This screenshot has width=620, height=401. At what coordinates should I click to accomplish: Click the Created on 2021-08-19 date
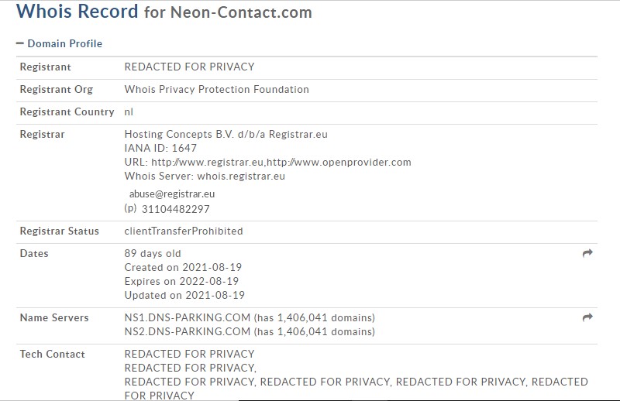(183, 267)
